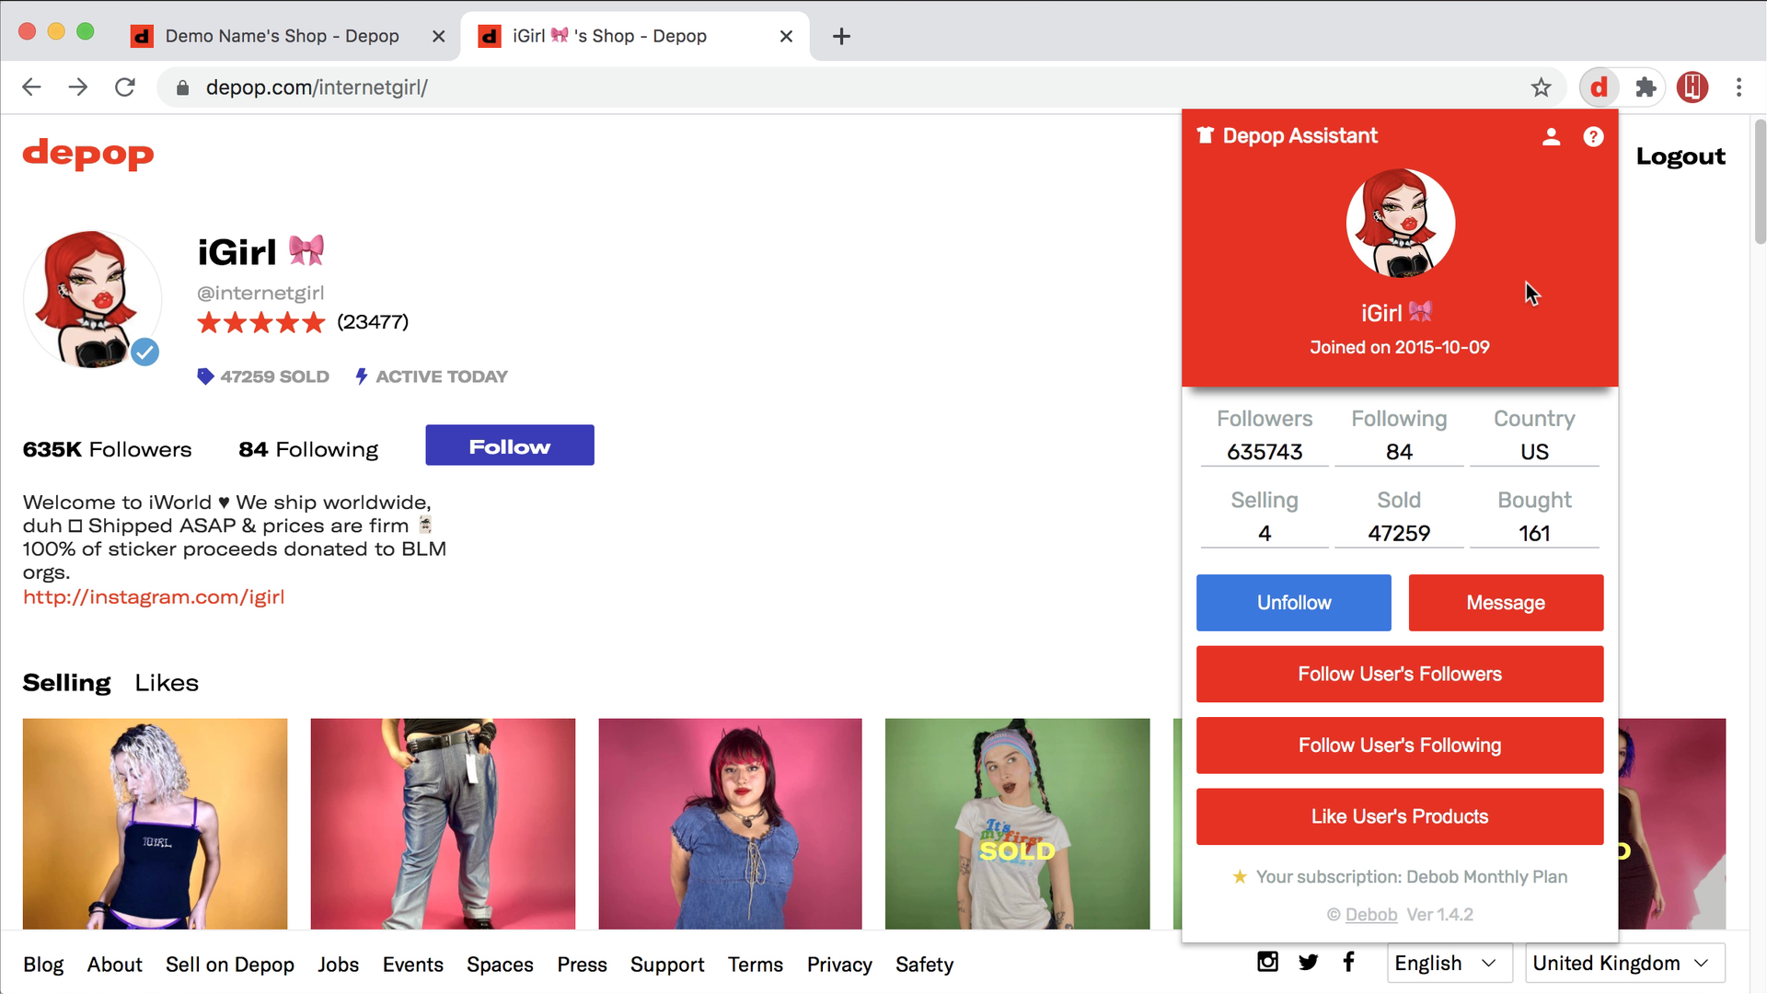
Task: Click the account icon in Depop Assistant
Action: [x=1551, y=136]
